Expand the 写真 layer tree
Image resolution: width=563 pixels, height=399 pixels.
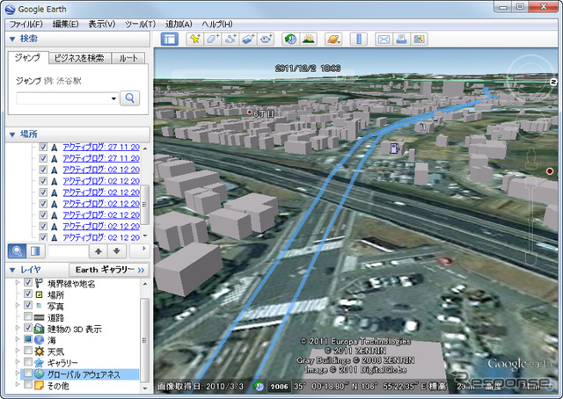click(x=18, y=305)
